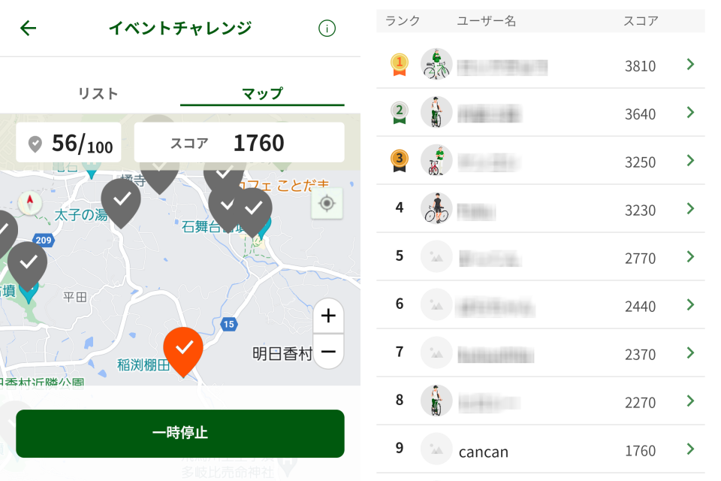This screenshot has height=481, width=721.
Task: Tap the gray checked pin near 太子の湯
Action: [121, 203]
